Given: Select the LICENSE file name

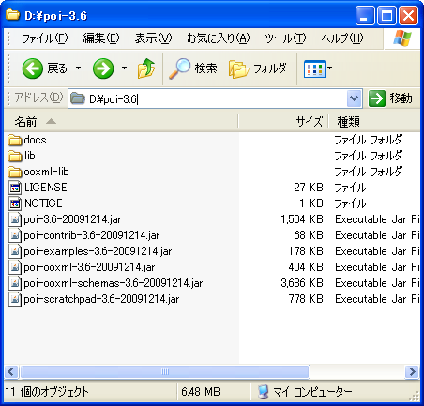Looking at the screenshot, I should click(x=46, y=188).
